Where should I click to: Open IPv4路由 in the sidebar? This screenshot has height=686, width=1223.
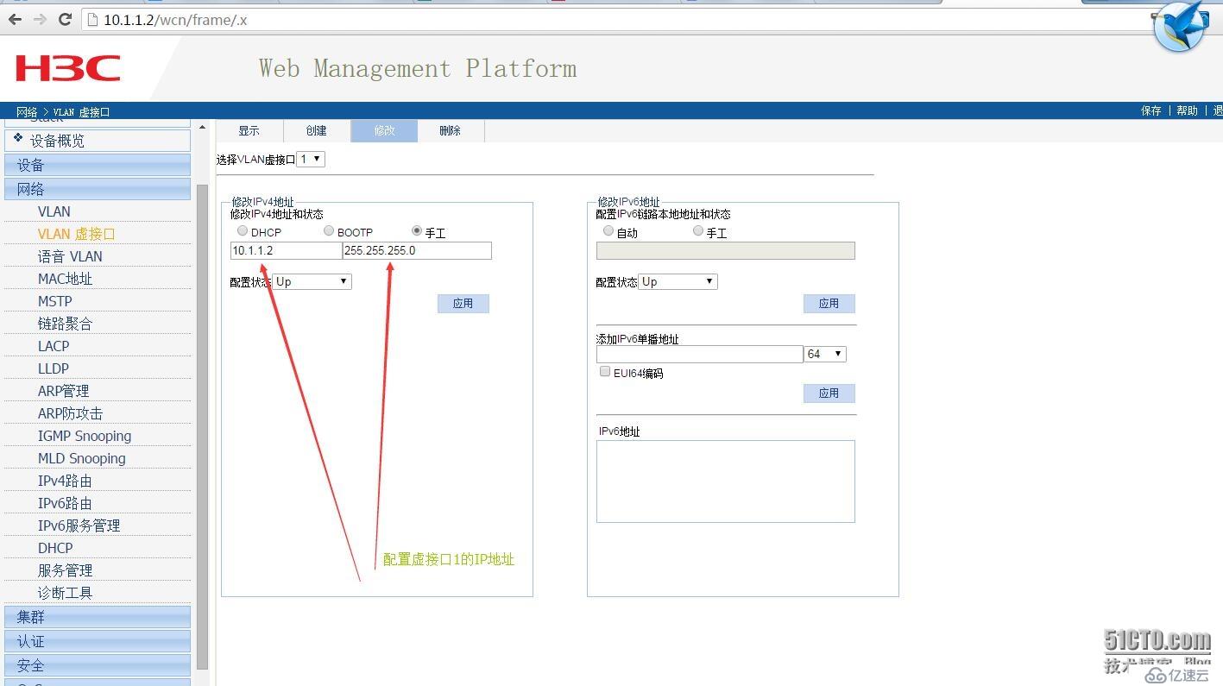point(65,481)
